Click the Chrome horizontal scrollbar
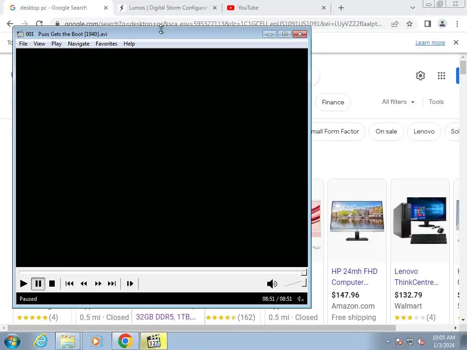 tap(202, 328)
